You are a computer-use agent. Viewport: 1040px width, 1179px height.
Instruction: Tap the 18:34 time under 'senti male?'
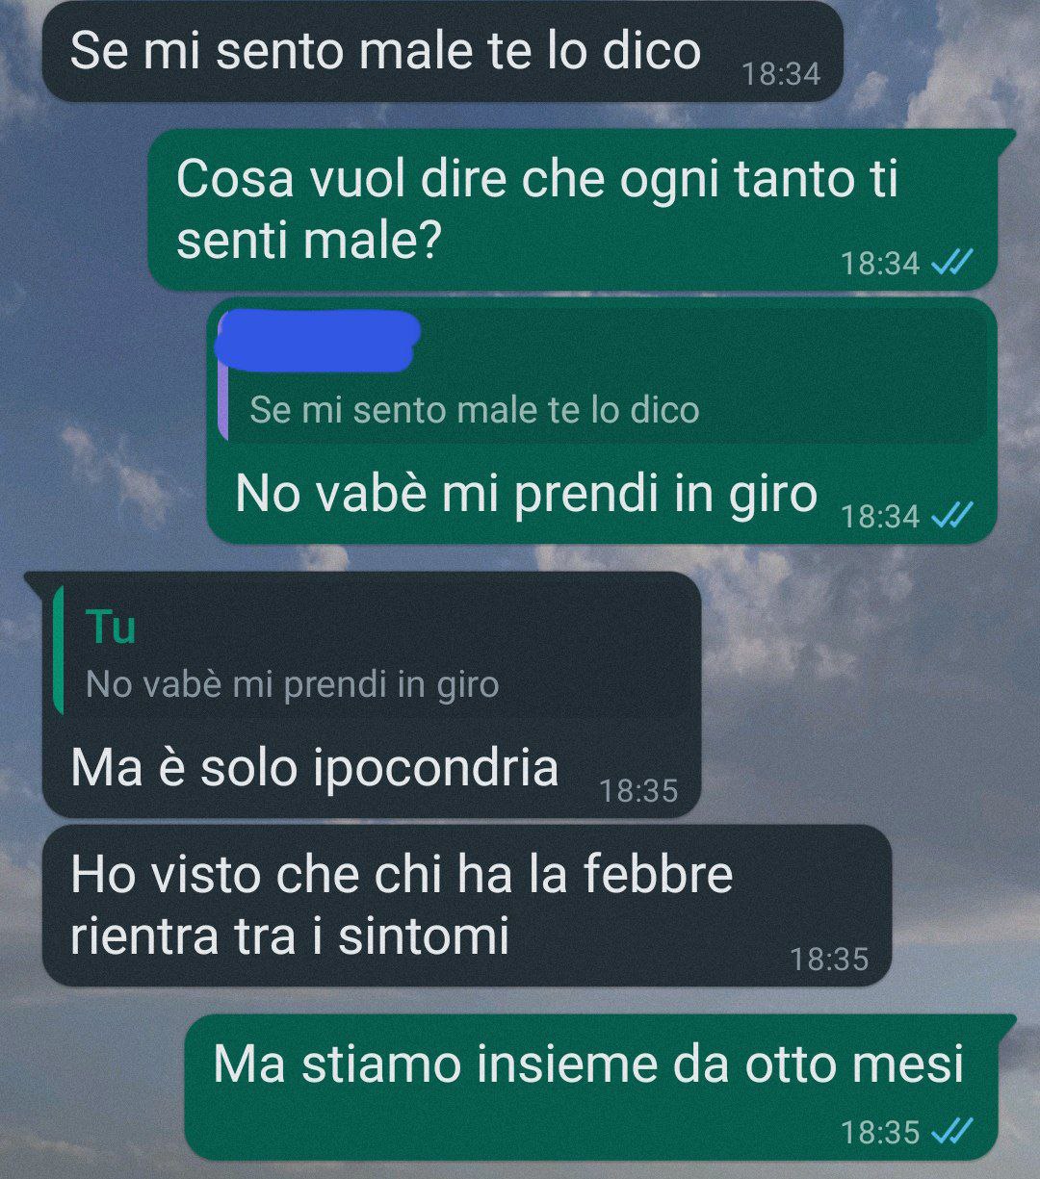(880, 263)
